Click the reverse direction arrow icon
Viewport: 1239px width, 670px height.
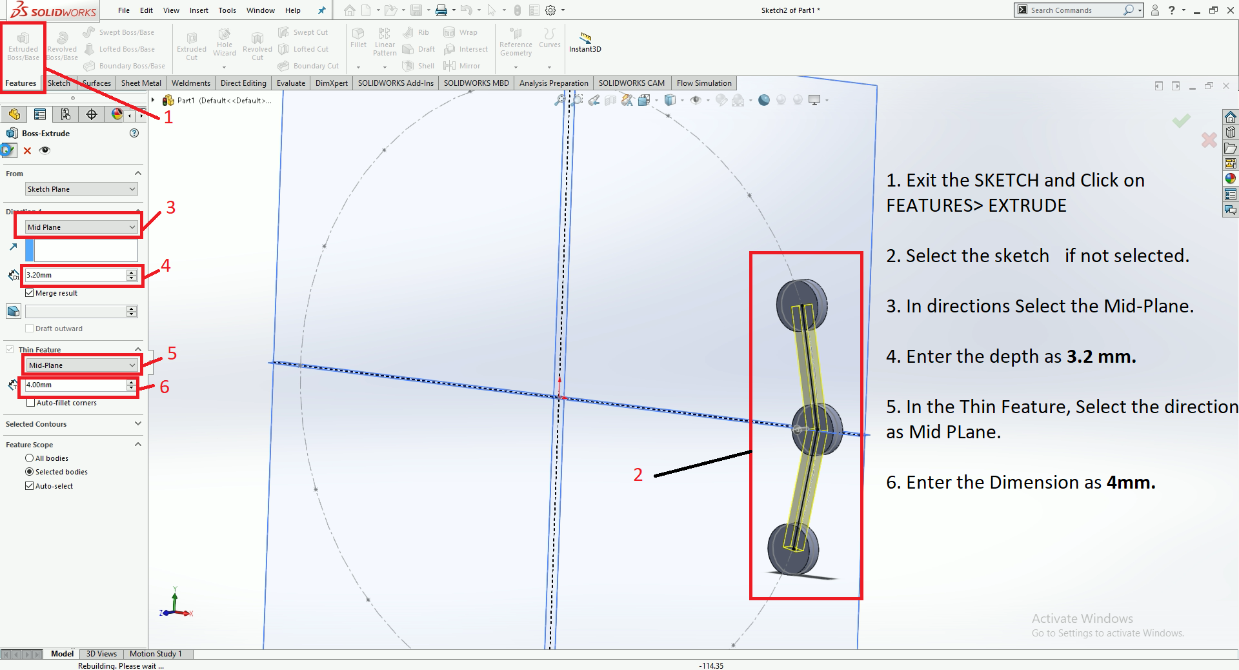click(13, 247)
